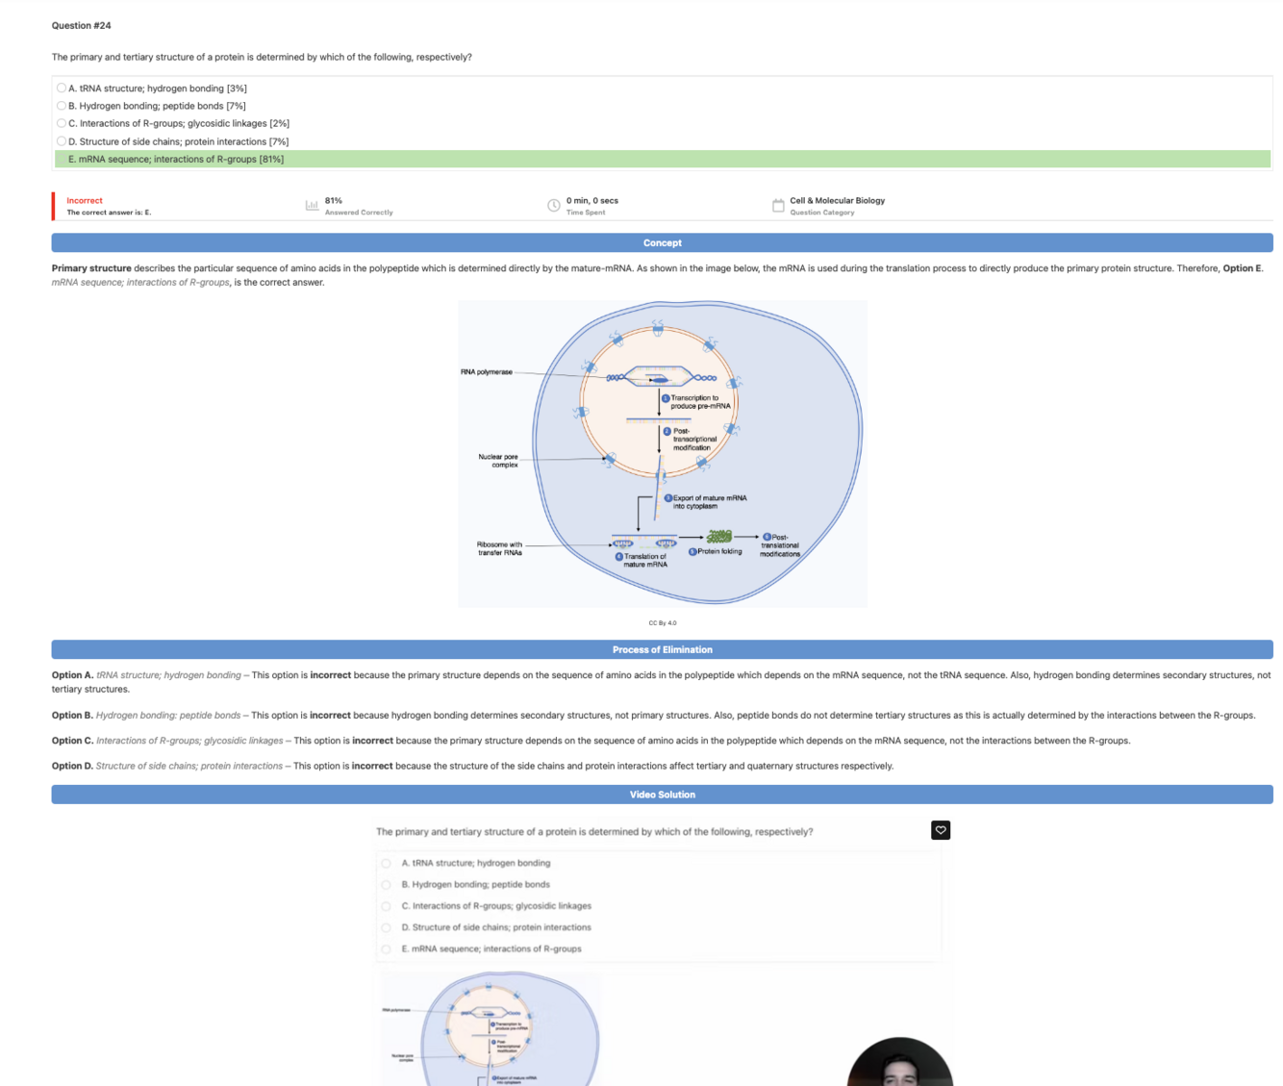
Task: Select video option B Hydrogen bonding radio
Action: point(387,884)
